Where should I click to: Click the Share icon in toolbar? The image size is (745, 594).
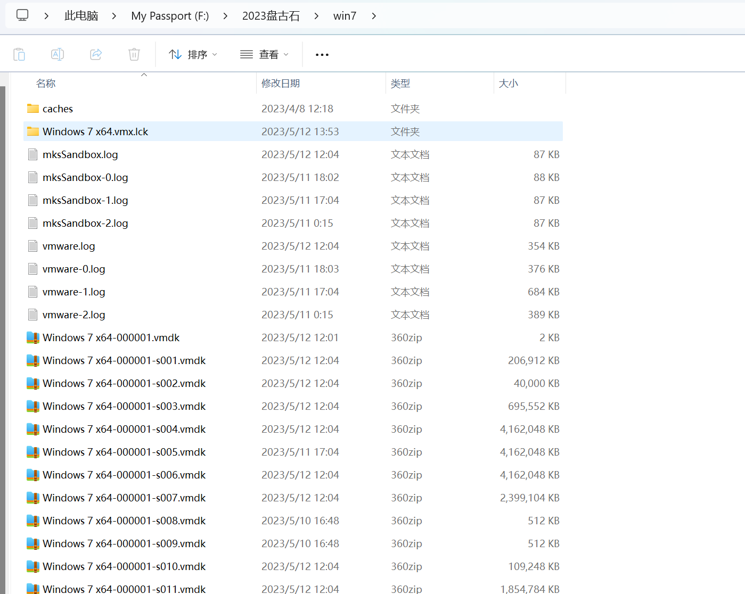point(96,54)
